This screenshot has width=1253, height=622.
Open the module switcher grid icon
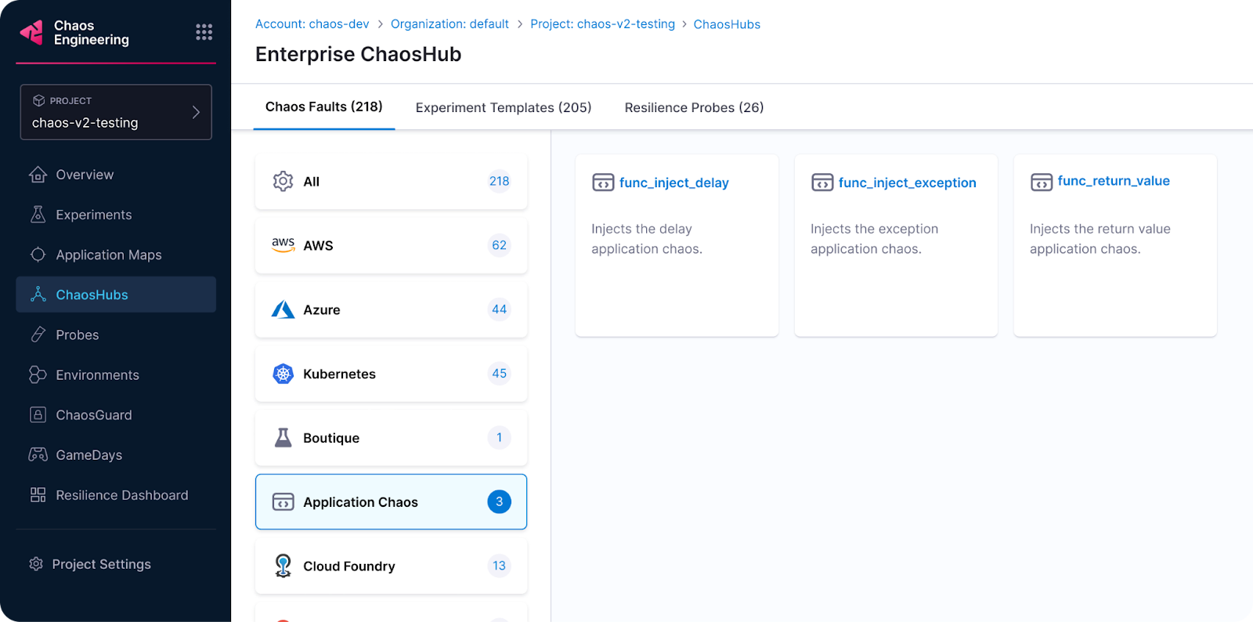click(x=204, y=32)
